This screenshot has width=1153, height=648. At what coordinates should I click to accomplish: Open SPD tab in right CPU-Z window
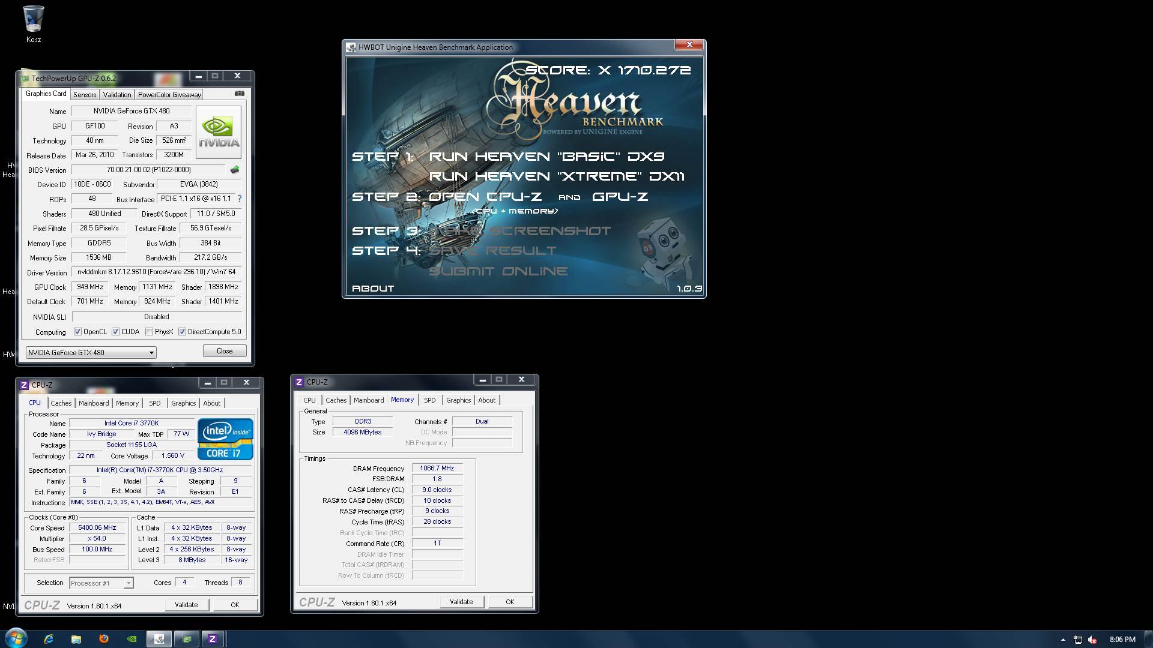click(430, 400)
